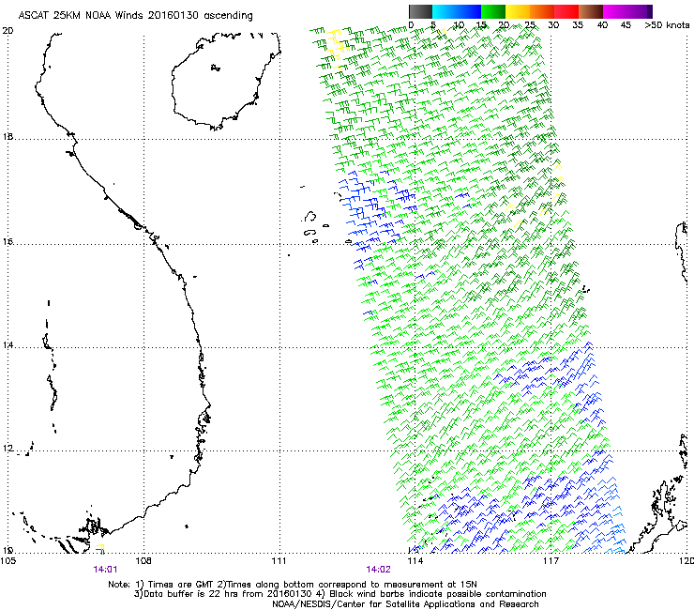Click the longitude label '117'
This screenshot has height=610, width=694.
pos(551,561)
